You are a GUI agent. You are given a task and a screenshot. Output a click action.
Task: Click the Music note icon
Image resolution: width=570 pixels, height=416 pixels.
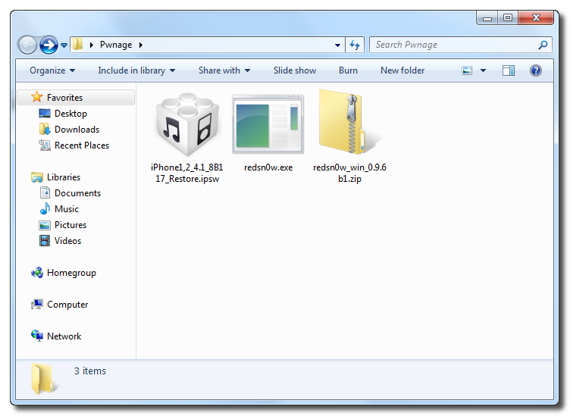(45, 208)
